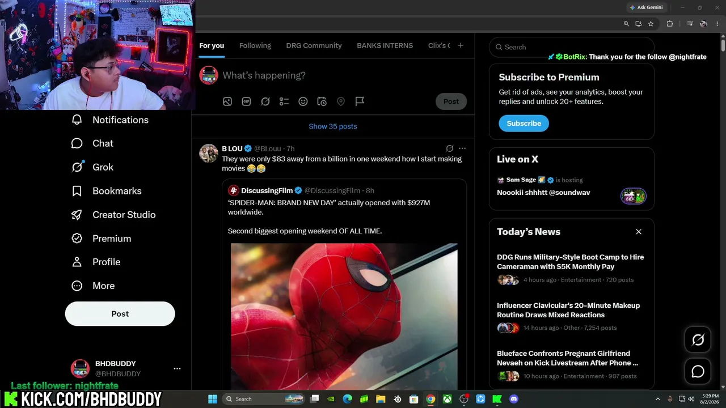Switch to the For you tab
This screenshot has width=726, height=408.
click(212, 45)
